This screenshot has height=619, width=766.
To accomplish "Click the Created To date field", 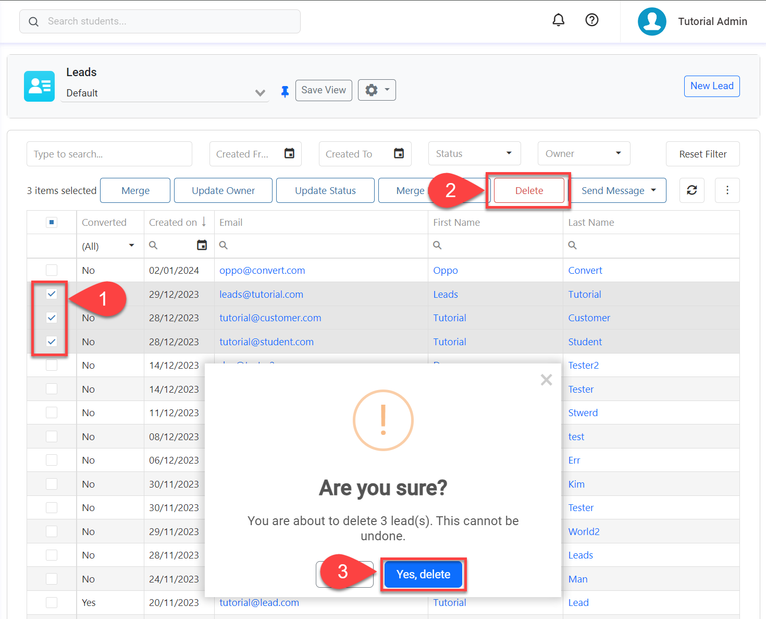I will point(365,154).
